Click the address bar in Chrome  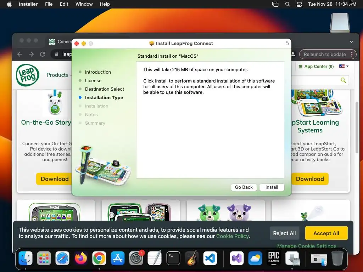[61, 54]
